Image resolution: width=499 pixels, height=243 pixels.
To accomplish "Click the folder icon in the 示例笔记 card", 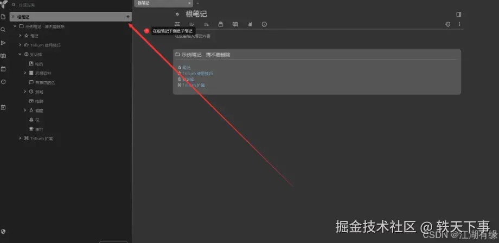I will point(177,55).
